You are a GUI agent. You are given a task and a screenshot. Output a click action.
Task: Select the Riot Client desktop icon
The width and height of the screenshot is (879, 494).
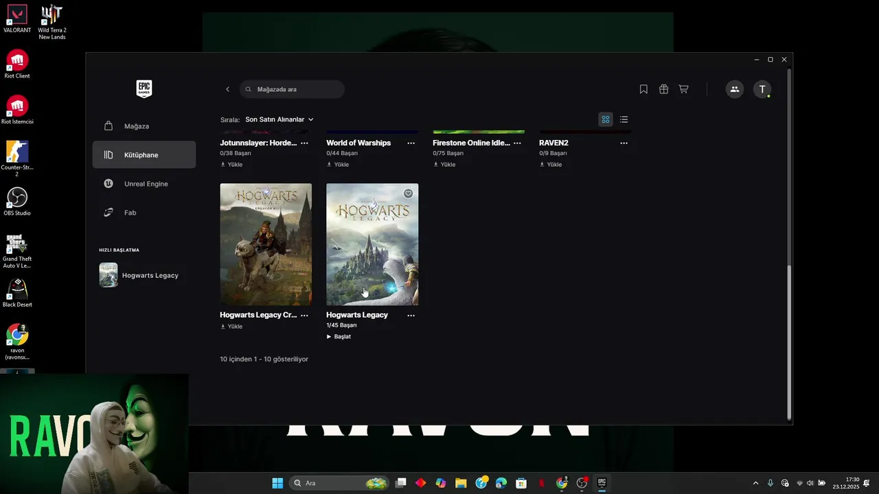[17, 64]
